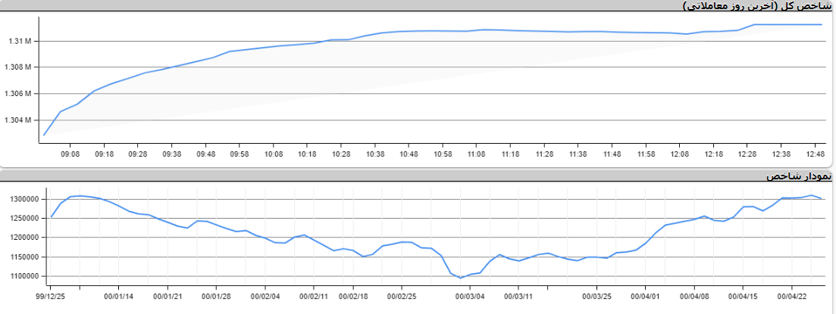The image size is (836, 314).
Task: Click the 'شاخص کل' top chart title
Action: (x=756, y=6)
